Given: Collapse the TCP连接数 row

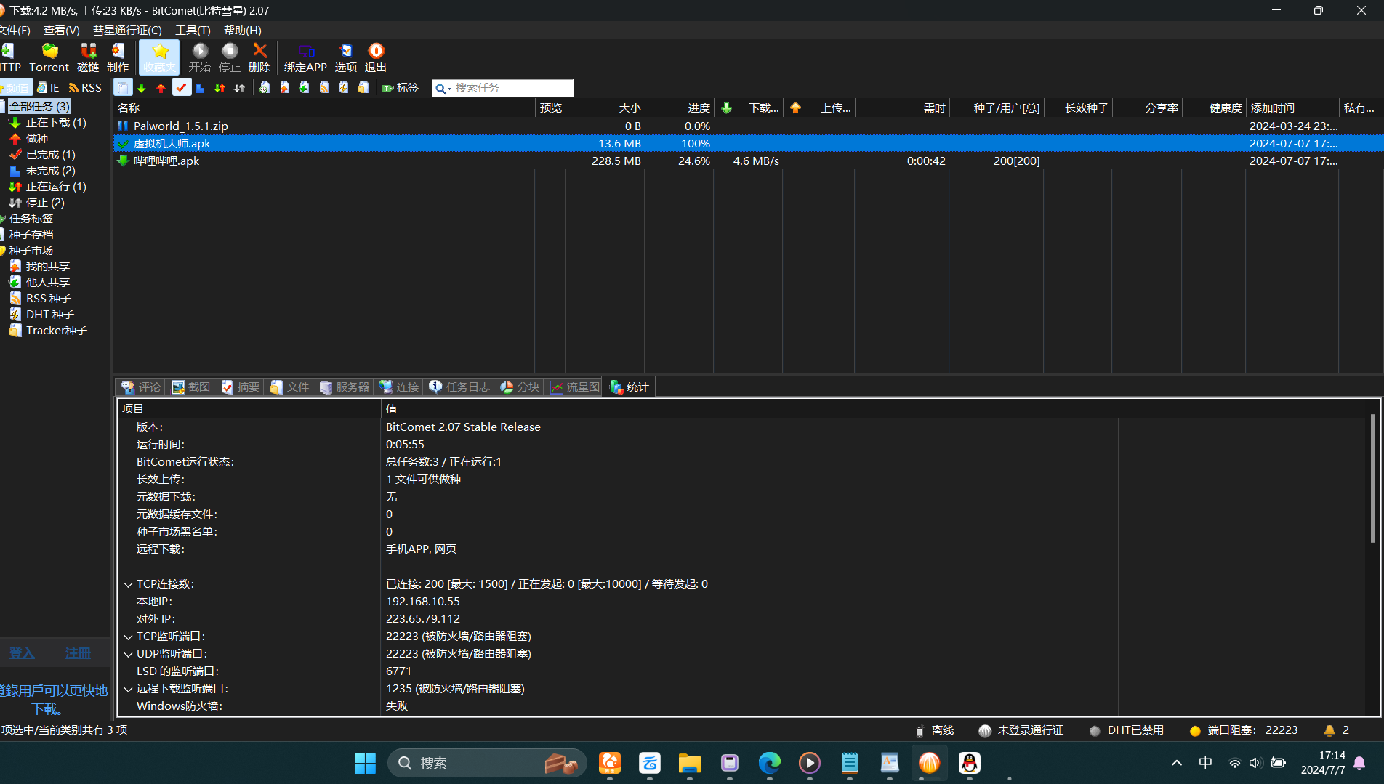Looking at the screenshot, I should point(128,584).
